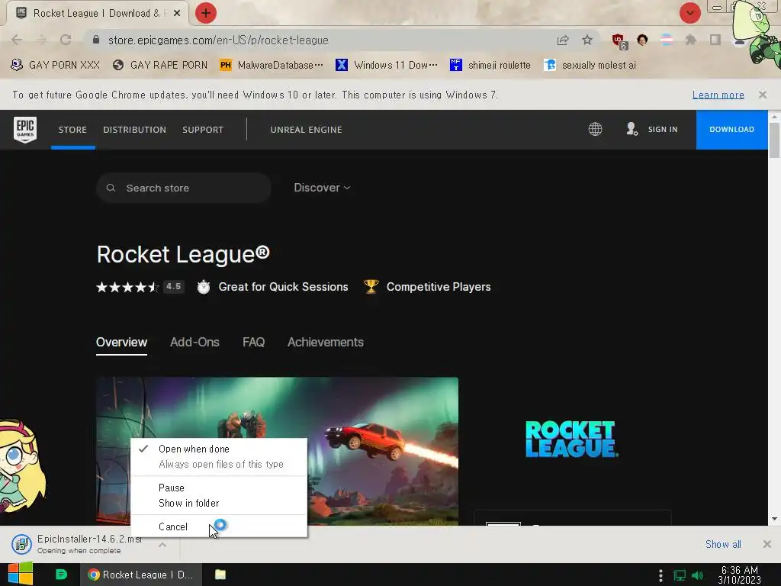Go back to the previous page
Viewport: 781px width, 586px height.
(17, 40)
